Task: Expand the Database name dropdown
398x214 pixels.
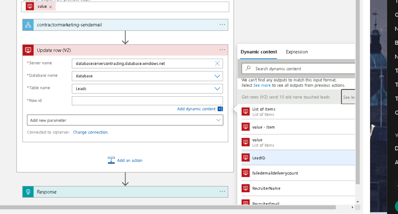Action: click(217, 76)
